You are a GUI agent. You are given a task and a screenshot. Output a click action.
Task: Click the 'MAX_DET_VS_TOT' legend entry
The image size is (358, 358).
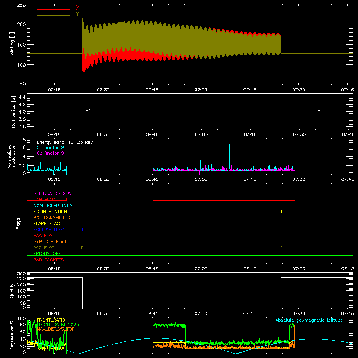click(55, 329)
